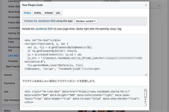Open Facepile in the sidebar
169x112 pixels.
click(x=13, y=61)
